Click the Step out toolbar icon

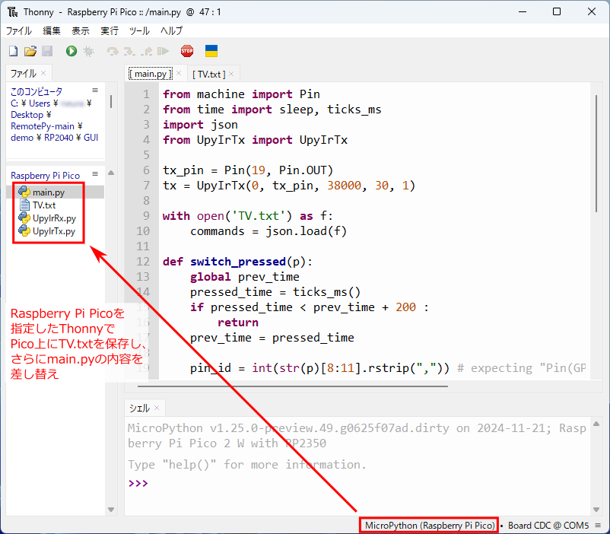point(146,51)
